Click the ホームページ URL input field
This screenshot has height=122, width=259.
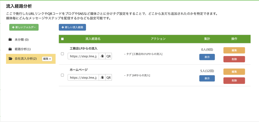coord(83,77)
